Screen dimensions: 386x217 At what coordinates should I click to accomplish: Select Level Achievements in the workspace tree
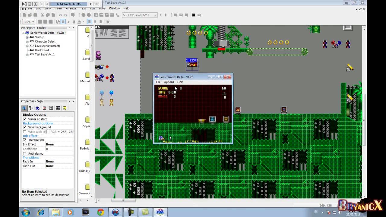click(x=47, y=46)
